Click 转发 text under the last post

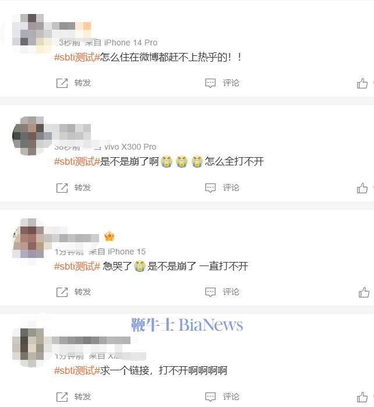(x=83, y=397)
